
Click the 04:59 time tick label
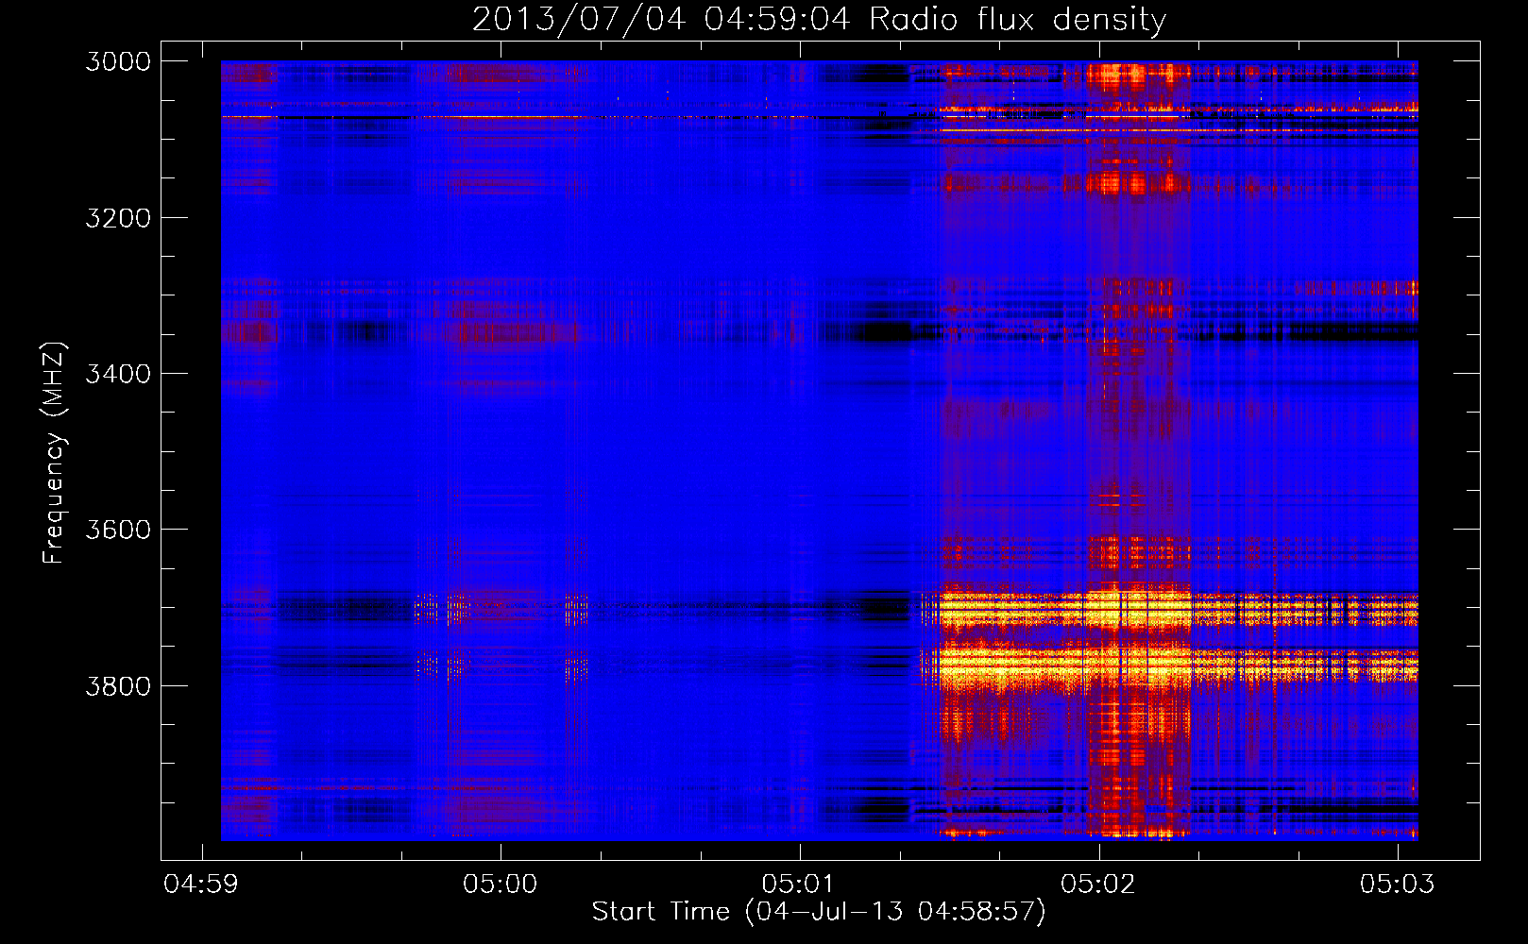[201, 884]
